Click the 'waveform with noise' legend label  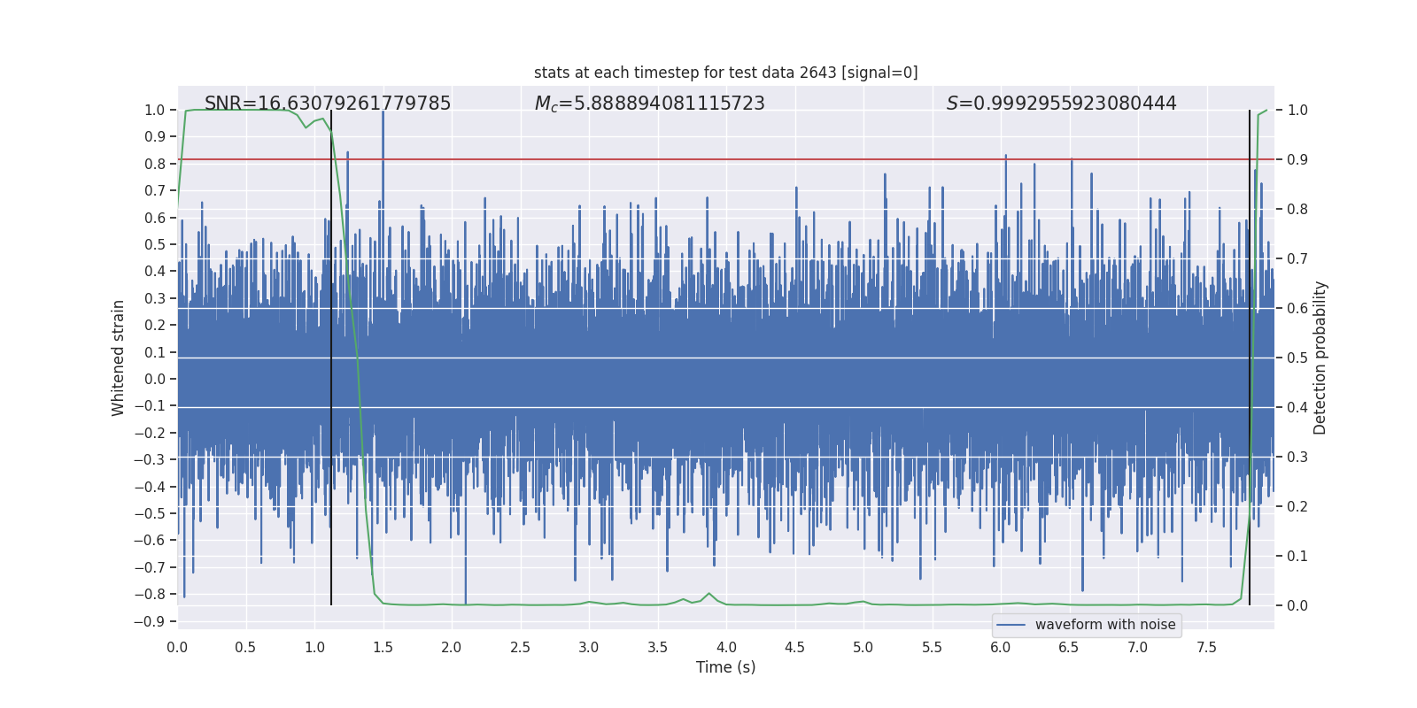[x=1104, y=625]
